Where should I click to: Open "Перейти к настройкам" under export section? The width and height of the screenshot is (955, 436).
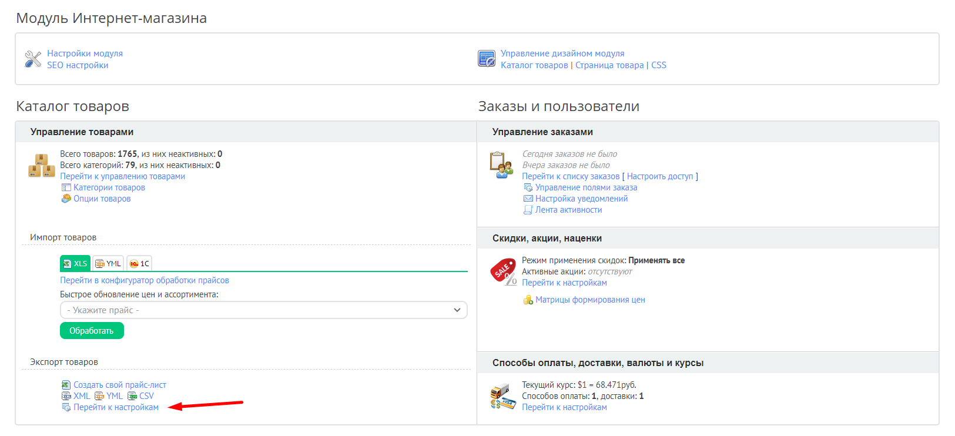pyautogui.click(x=116, y=407)
